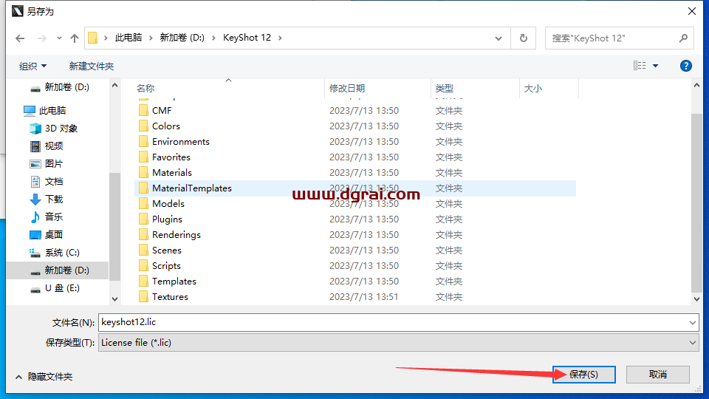Change the view layout icon
Image resolution: width=709 pixels, height=399 pixels.
pos(640,66)
